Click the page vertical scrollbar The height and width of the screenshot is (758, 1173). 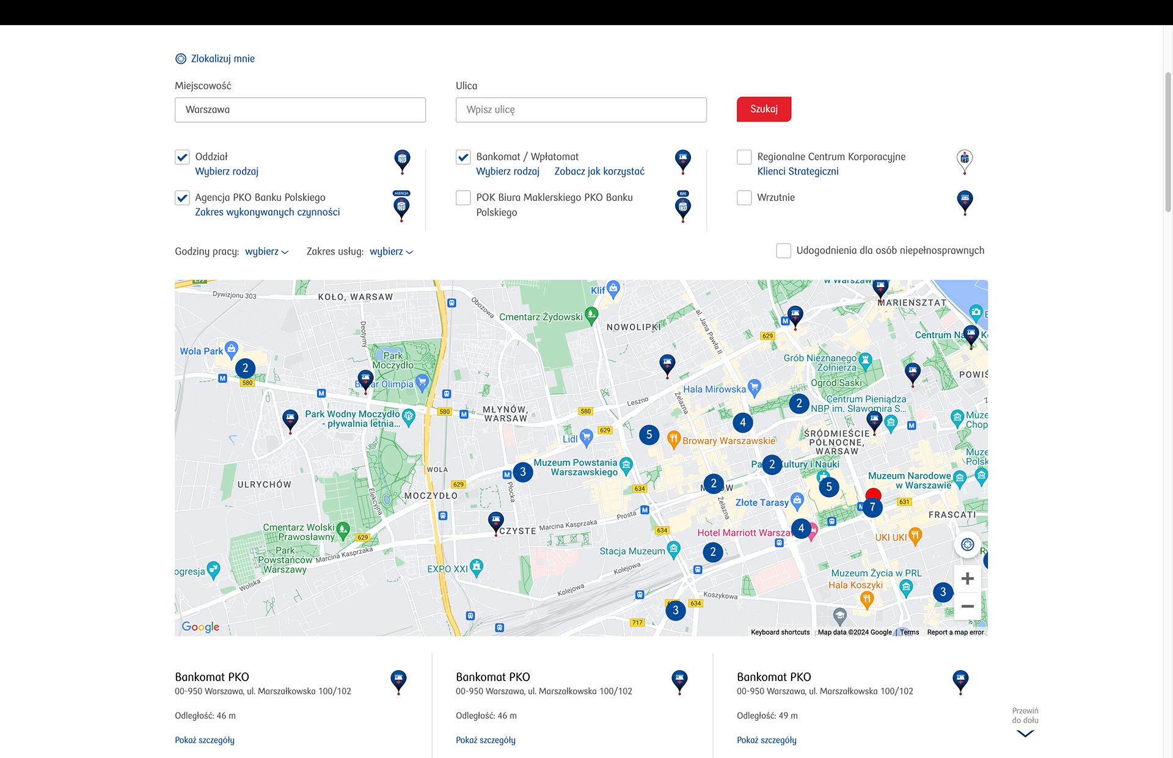coord(1168,142)
